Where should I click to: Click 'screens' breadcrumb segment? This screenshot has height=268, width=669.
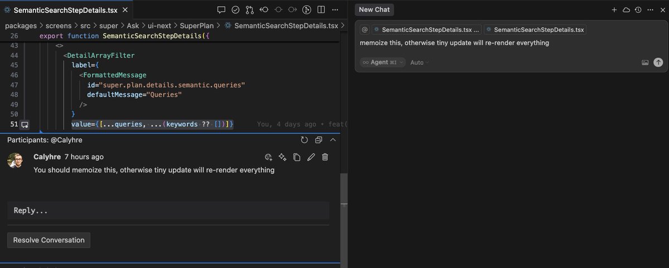(59, 26)
